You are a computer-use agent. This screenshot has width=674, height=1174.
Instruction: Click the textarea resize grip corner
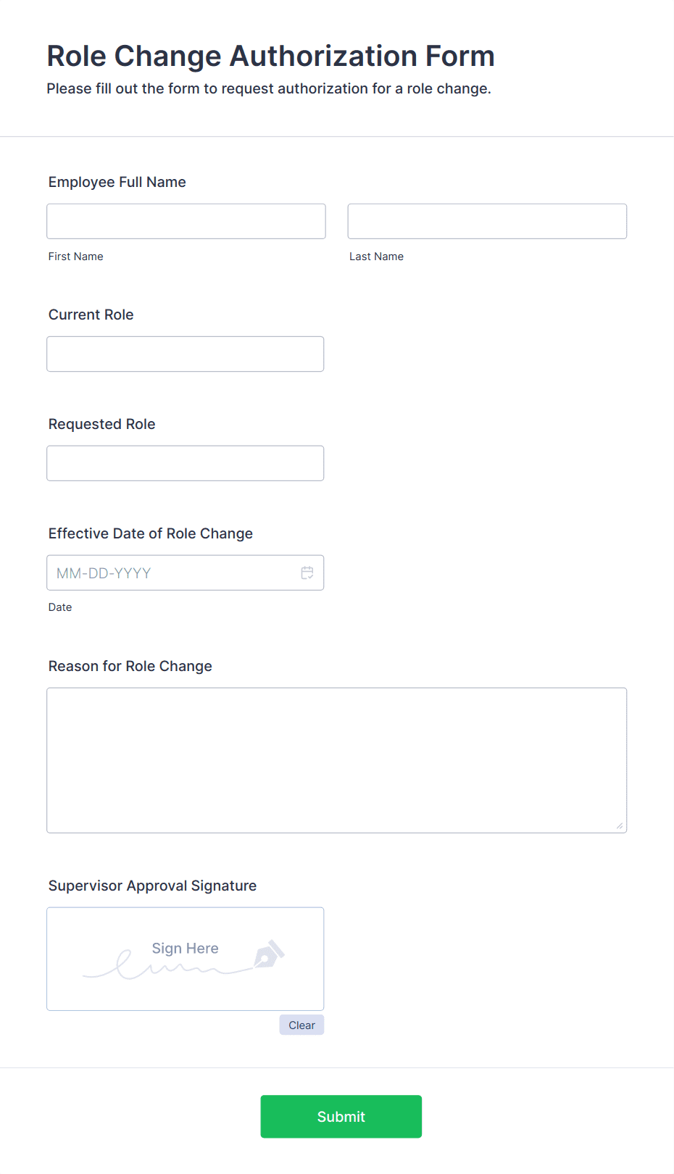coord(620,825)
